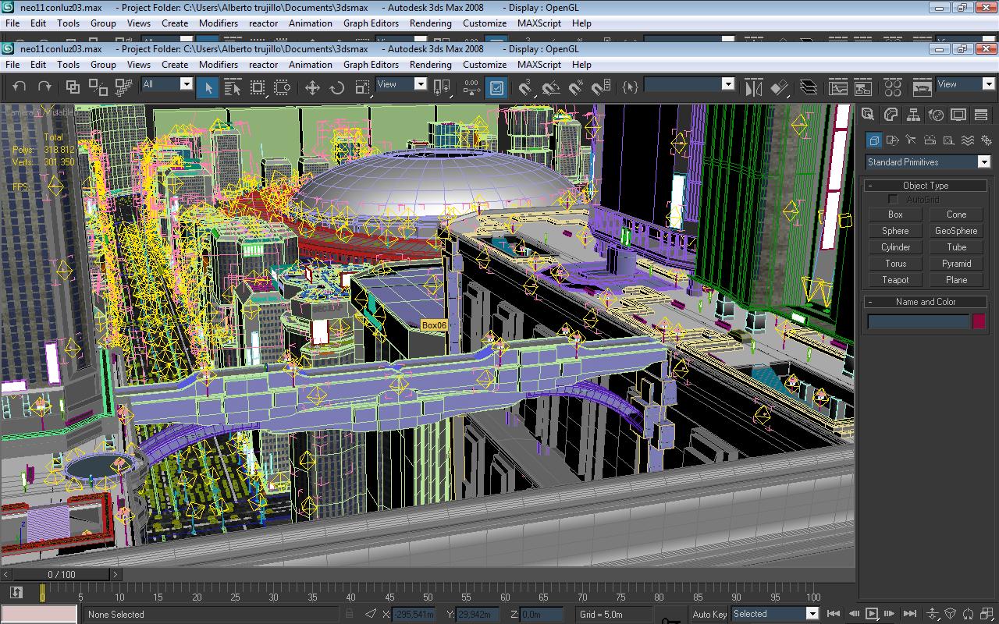Choose the Rectangular Selection Region tool

pyautogui.click(x=258, y=87)
